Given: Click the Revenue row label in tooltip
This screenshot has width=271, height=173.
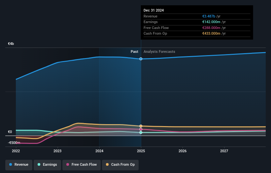Looking at the screenshot, I should click(151, 16).
